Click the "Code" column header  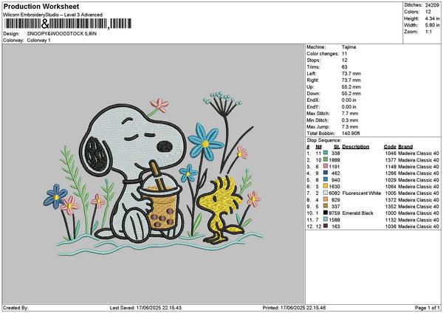[x=390, y=147]
